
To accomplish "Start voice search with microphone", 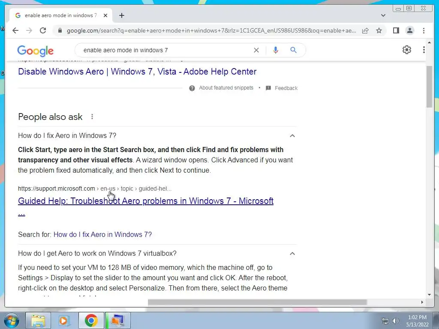I will coord(276,50).
